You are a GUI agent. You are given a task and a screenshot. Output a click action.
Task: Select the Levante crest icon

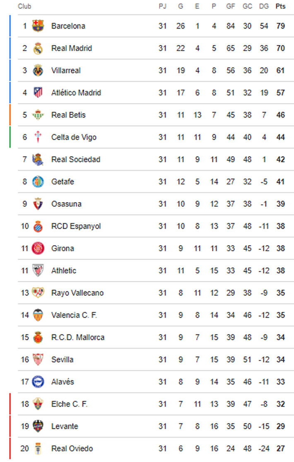pyautogui.click(x=38, y=426)
